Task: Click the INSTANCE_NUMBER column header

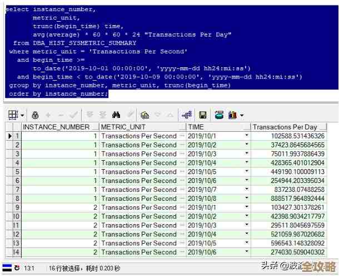Action: [60, 127]
